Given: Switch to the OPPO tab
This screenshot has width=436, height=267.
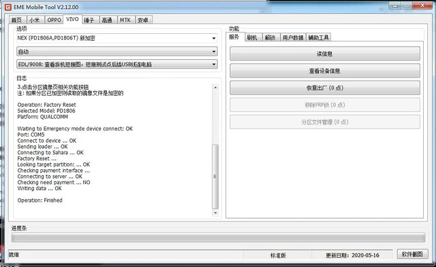Looking at the screenshot, I should (x=54, y=20).
